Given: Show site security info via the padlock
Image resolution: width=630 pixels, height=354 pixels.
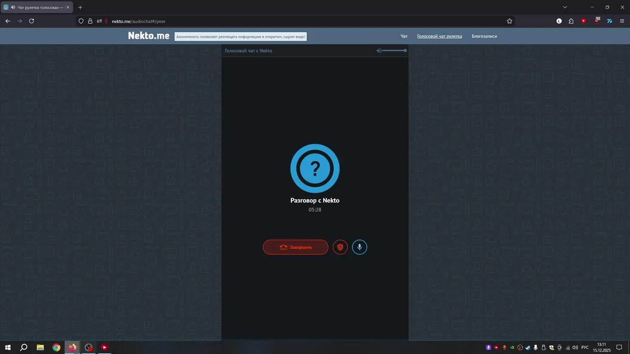Looking at the screenshot, I should (x=90, y=21).
